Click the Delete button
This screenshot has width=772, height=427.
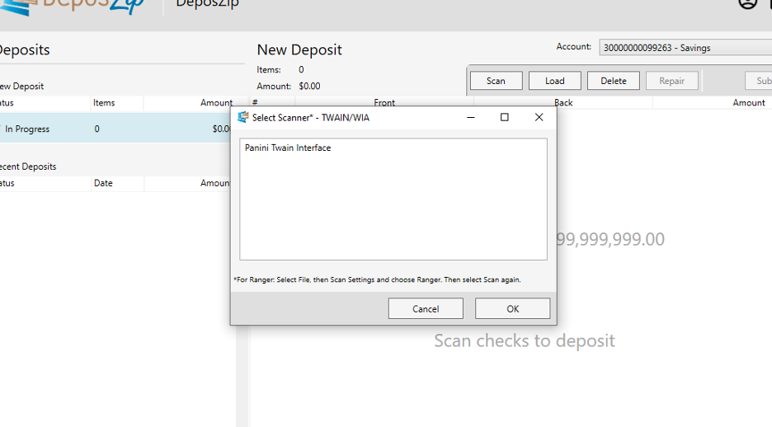[613, 81]
